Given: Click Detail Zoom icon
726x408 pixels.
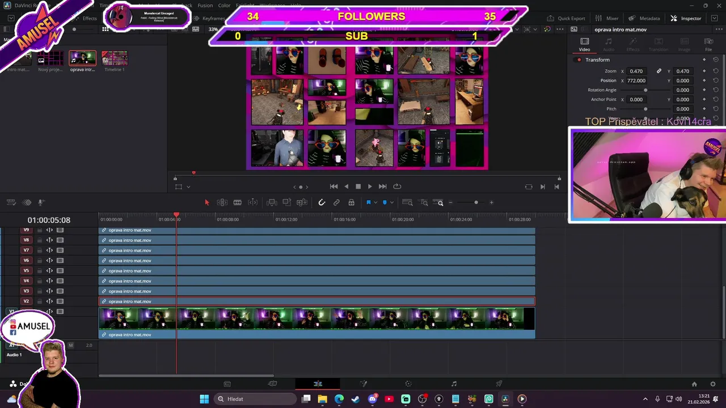Looking at the screenshot, I should point(424,202).
